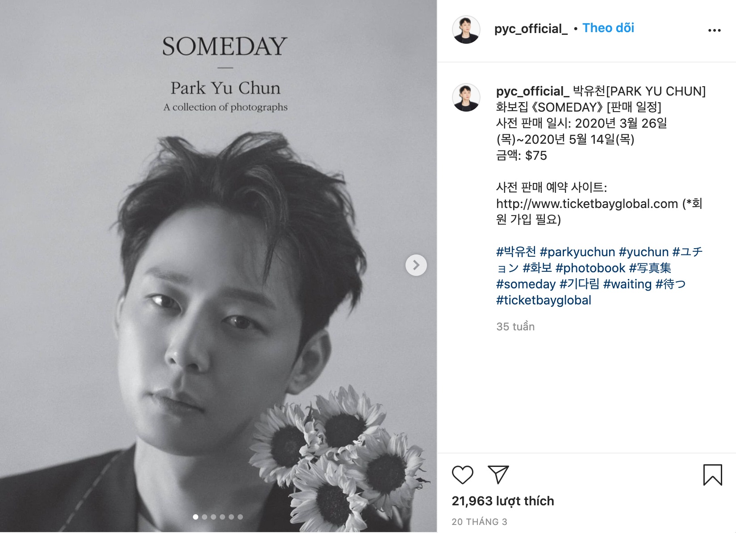The image size is (736, 533).
Task: Save the post with bookmark icon
Action: click(712, 475)
